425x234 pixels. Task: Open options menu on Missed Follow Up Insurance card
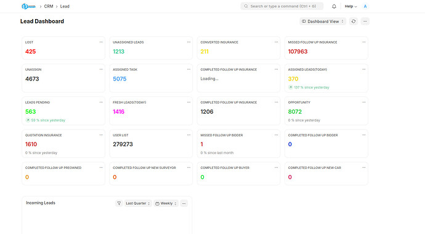point(364,42)
